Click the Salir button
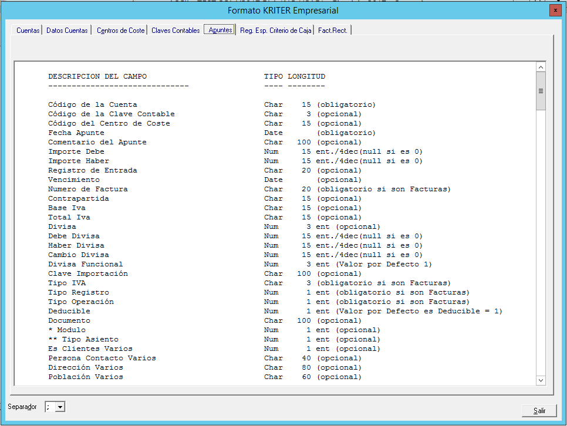The image size is (567, 426). point(539,410)
